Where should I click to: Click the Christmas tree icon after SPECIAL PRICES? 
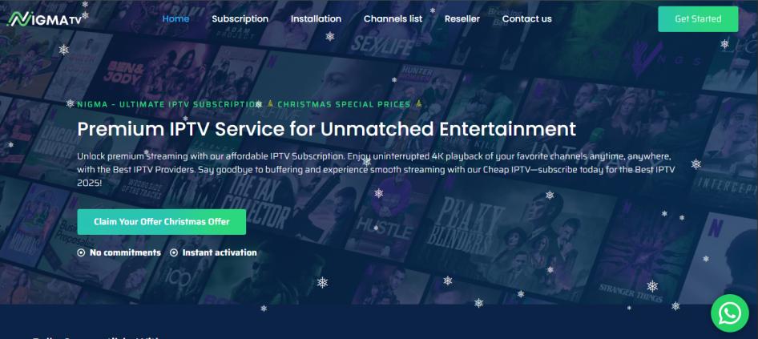tap(418, 103)
